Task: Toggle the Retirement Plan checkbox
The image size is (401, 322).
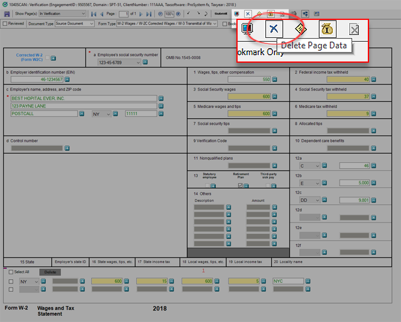Action: (240, 186)
